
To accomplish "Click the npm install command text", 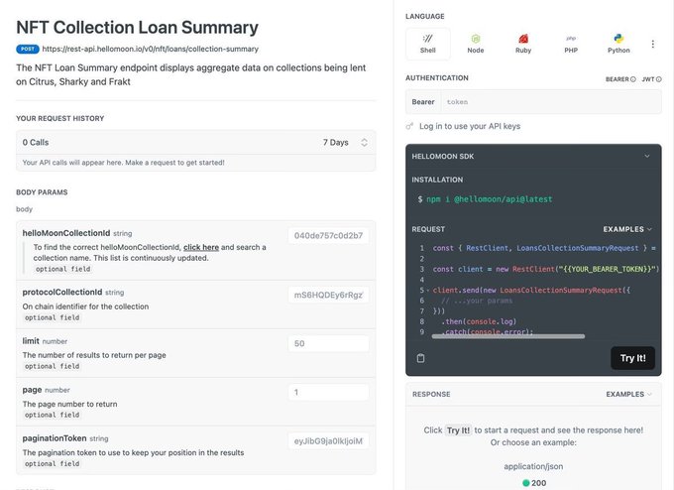I will pos(490,199).
